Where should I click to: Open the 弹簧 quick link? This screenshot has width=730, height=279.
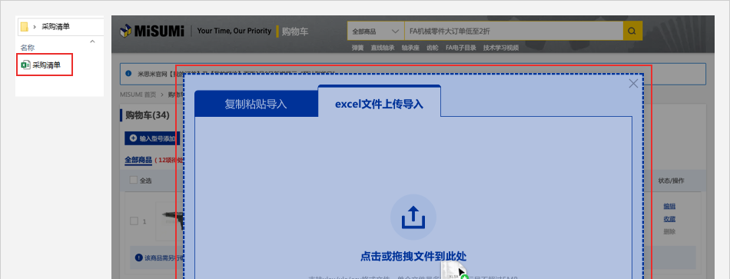(357, 48)
